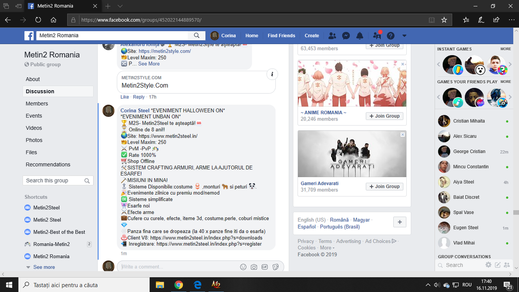Viewport: 519px width, 292px height.
Task: Refresh the browser page
Action: 38,20
